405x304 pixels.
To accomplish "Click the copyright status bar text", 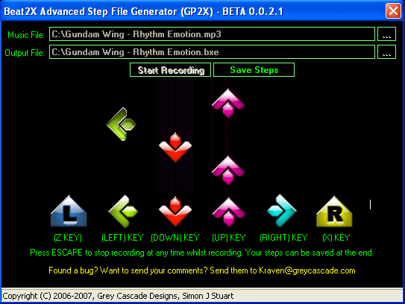I will point(118,296).
